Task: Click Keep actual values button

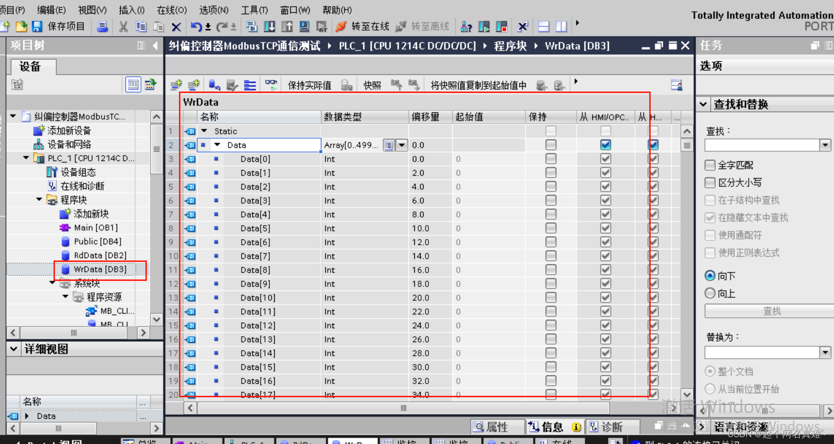Action: (309, 86)
